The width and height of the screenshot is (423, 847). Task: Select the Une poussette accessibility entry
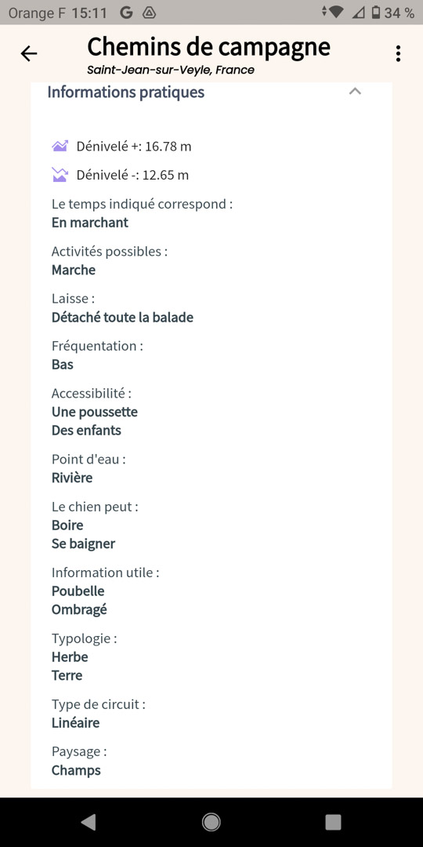(x=95, y=413)
